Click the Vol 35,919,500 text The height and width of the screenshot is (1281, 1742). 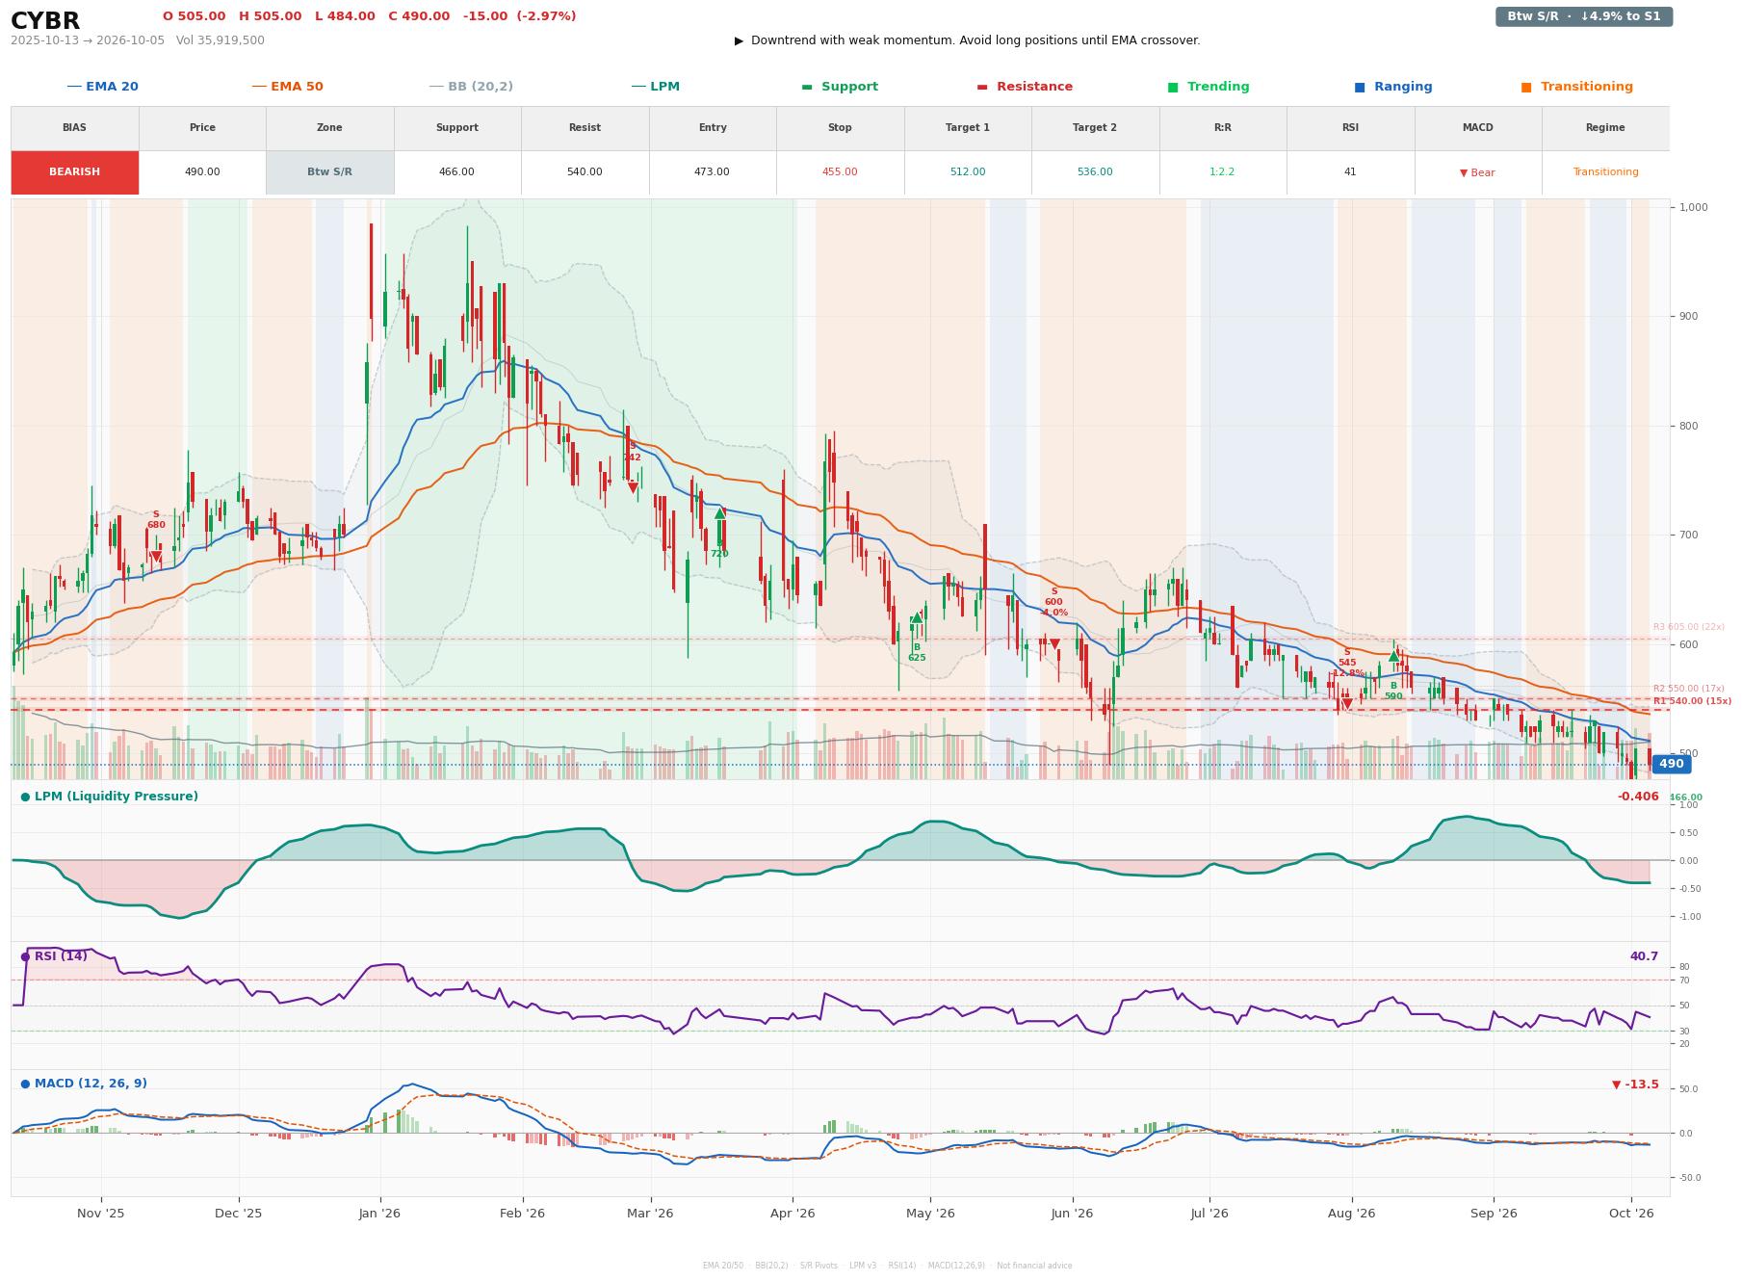tap(221, 40)
